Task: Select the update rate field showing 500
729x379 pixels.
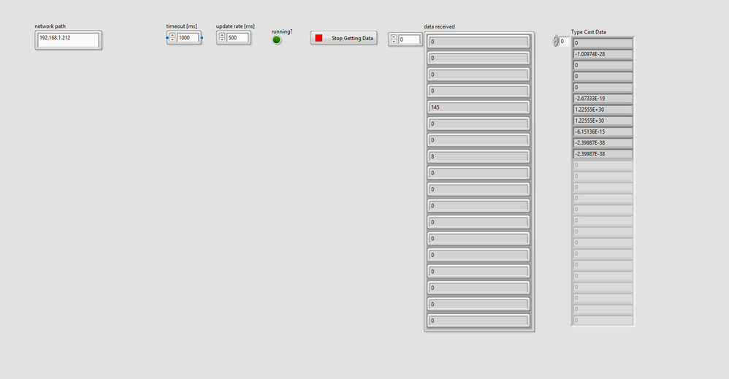Action: (237, 38)
